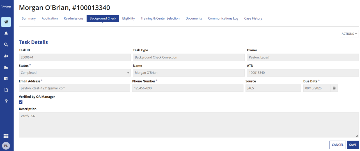Click the SAVE button
This screenshot has width=360, height=151.
point(353,145)
